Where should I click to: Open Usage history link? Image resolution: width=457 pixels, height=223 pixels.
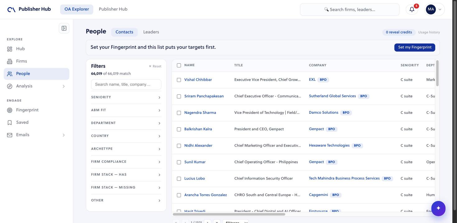(429, 32)
